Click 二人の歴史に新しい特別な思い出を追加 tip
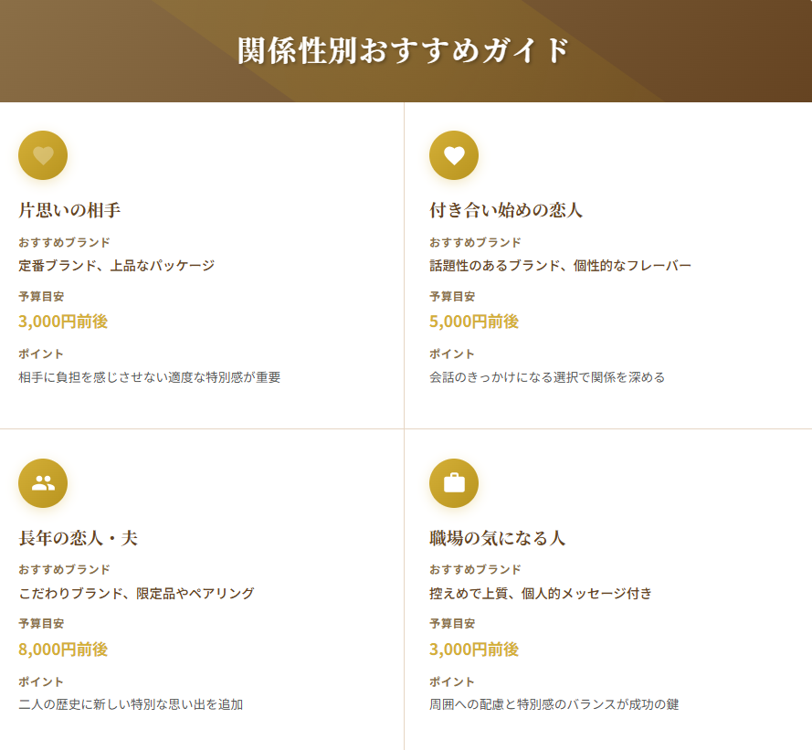The image size is (812, 750). 131,704
